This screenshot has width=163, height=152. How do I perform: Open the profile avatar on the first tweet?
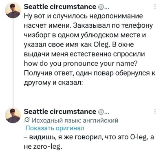[x=13, y=10]
